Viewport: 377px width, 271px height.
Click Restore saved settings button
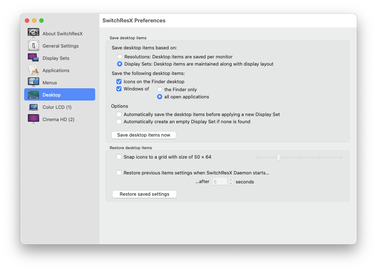pos(145,194)
